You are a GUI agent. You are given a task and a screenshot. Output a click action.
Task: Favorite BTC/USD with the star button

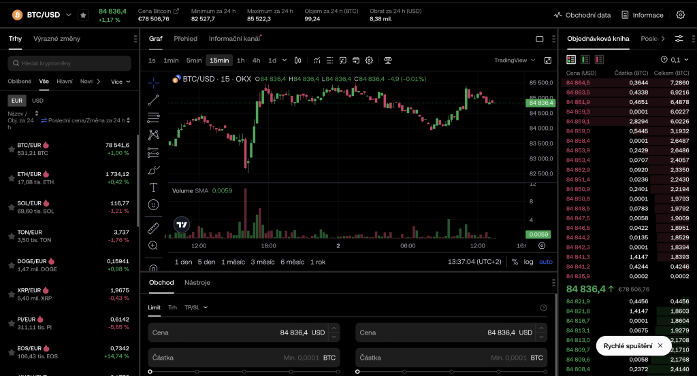pyautogui.click(x=83, y=15)
